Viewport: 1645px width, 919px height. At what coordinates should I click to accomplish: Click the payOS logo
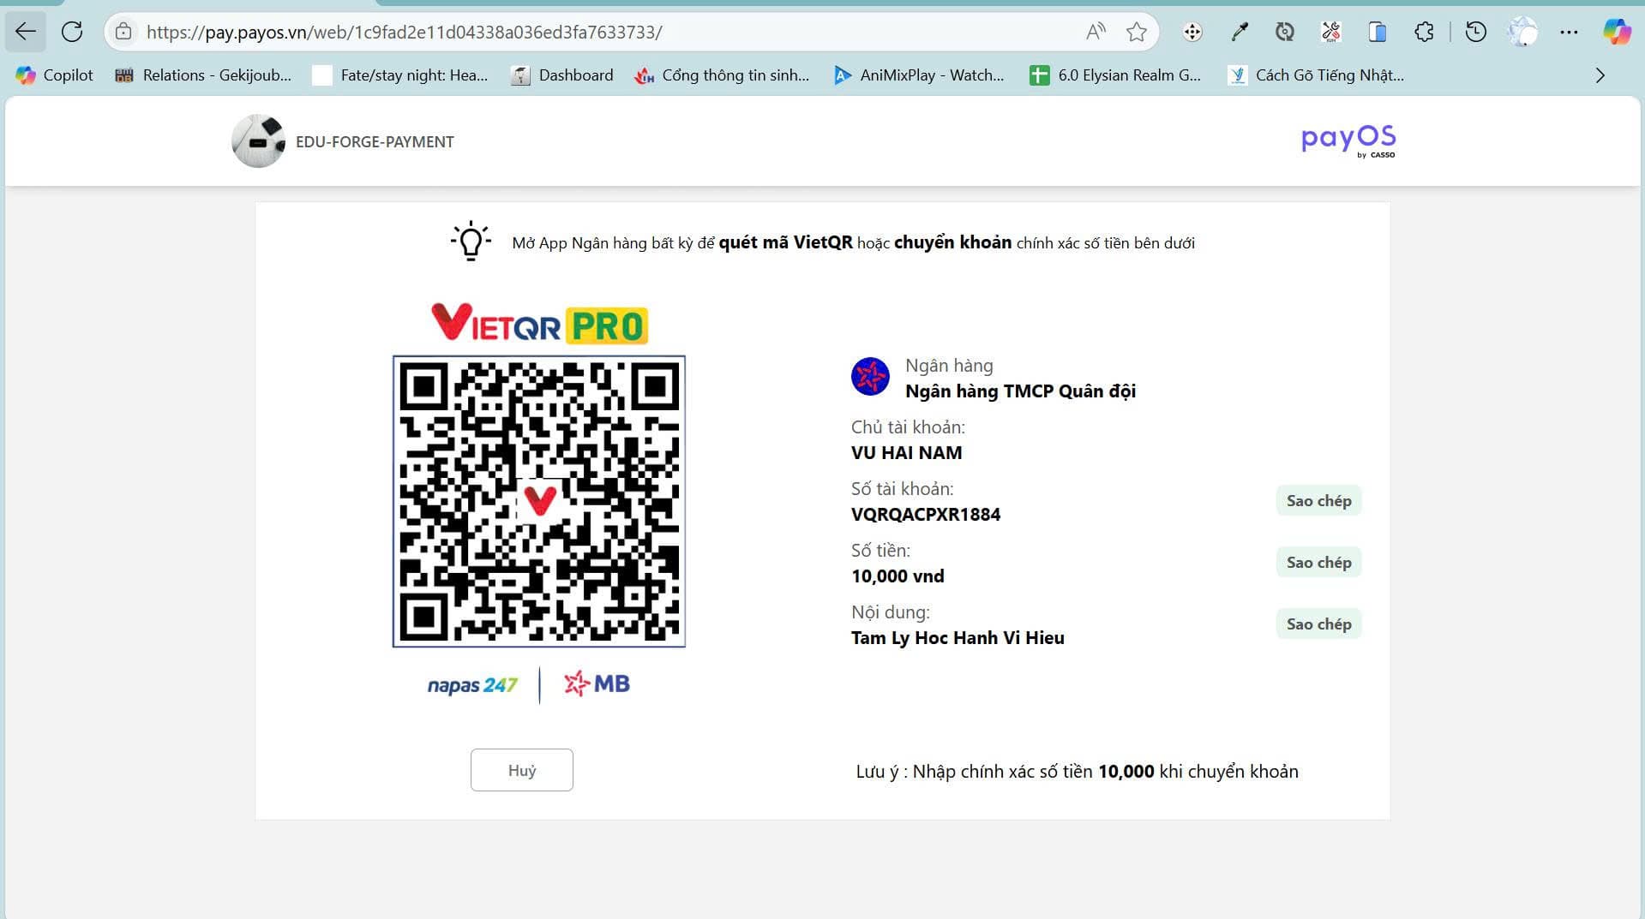click(x=1348, y=140)
